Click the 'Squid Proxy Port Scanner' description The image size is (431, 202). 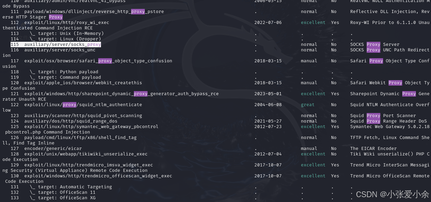point(383,116)
